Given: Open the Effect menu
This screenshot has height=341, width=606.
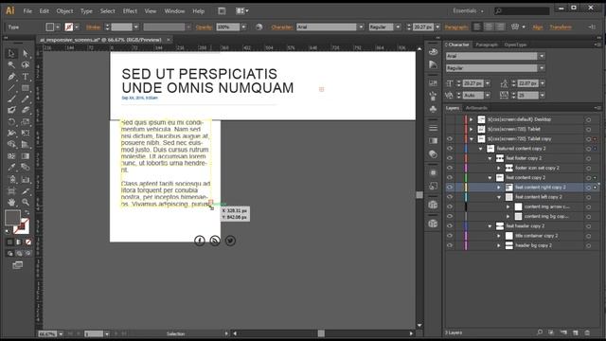Looking at the screenshot, I should pos(130,11).
